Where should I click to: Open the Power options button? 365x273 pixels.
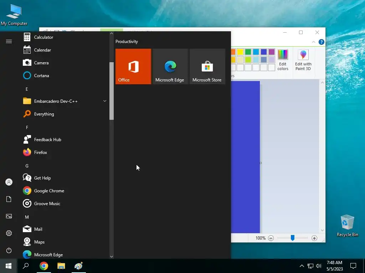click(x=9, y=250)
